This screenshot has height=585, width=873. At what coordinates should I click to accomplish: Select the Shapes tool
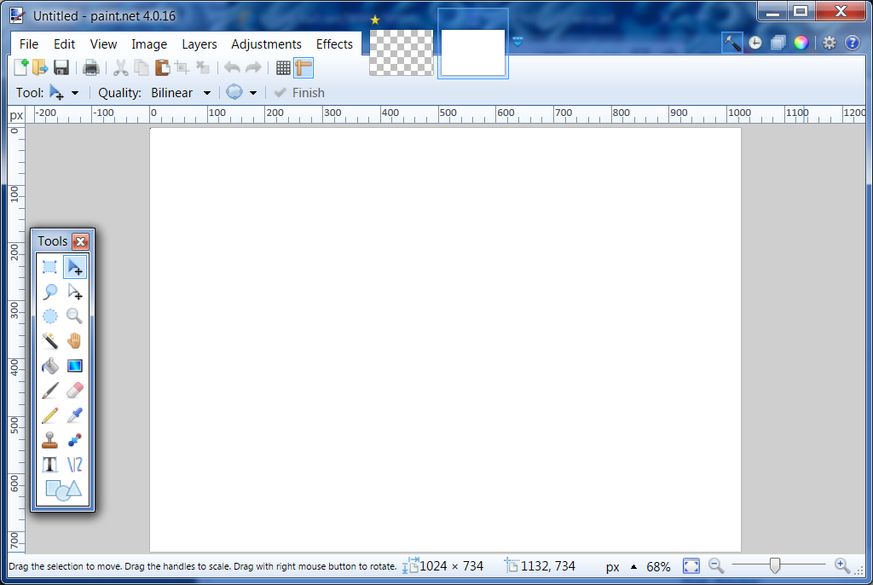pos(63,489)
